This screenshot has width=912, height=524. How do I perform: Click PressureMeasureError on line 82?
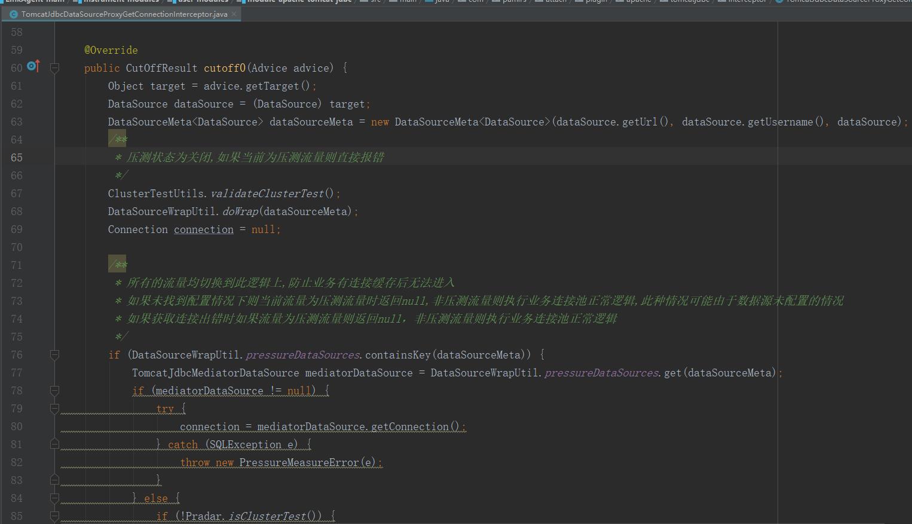299,462
